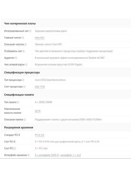Viewport: 131px width, 175px height.
Task: Click the 6 × интерфейс SATA III link
Action: 47,155
